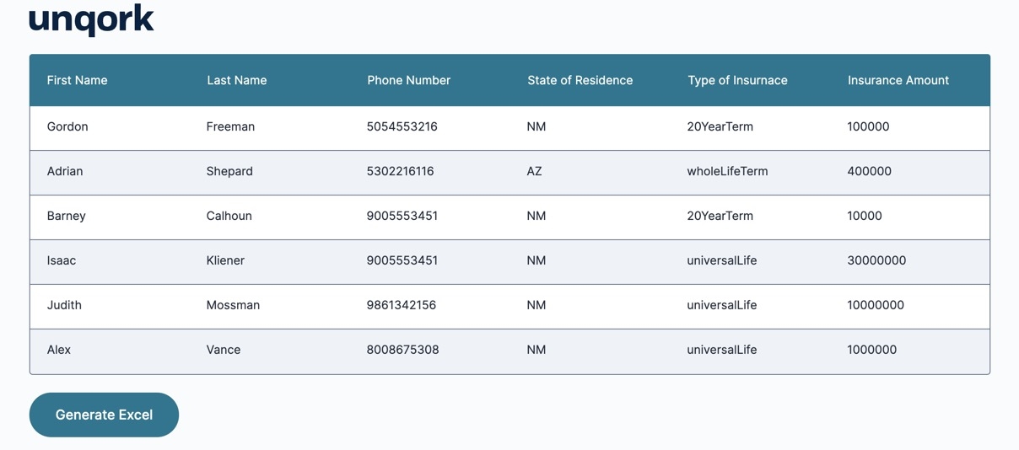Click the 30000000 insurance amount cell
This screenshot has height=450, width=1019.
click(876, 260)
